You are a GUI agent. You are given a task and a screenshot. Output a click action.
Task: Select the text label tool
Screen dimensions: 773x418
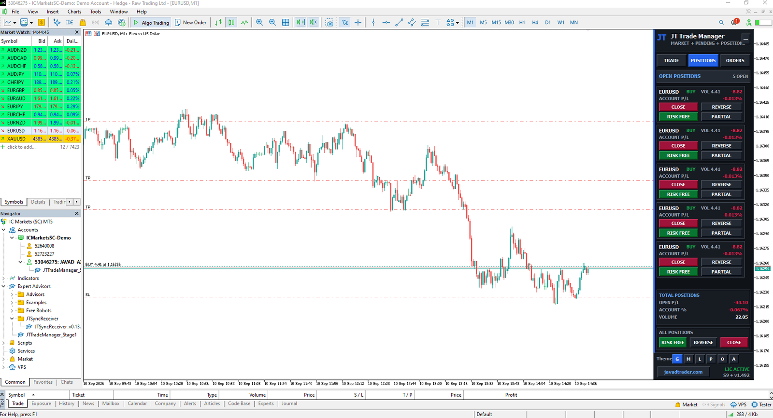point(438,22)
